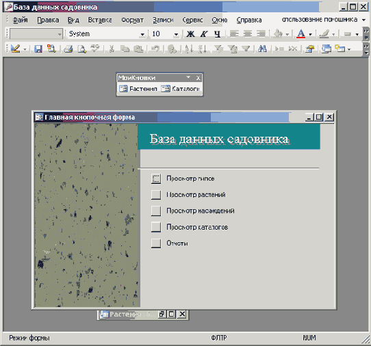Click the Filter by Selection icon
The image size is (371, 346).
[x=218, y=49]
